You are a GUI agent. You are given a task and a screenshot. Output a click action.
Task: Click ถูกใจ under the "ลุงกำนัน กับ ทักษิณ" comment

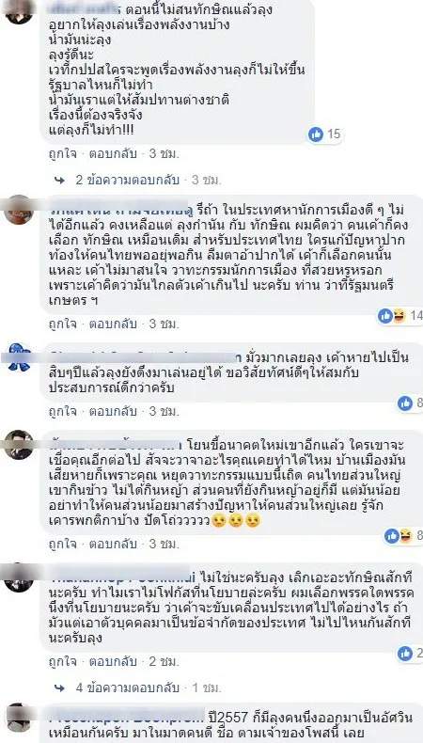coord(63,324)
